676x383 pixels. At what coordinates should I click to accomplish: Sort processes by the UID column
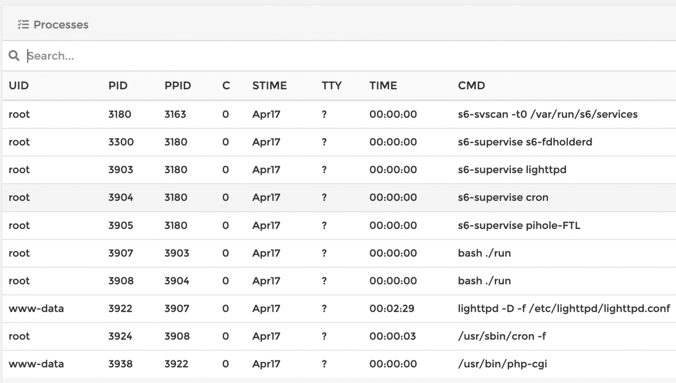click(x=18, y=86)
